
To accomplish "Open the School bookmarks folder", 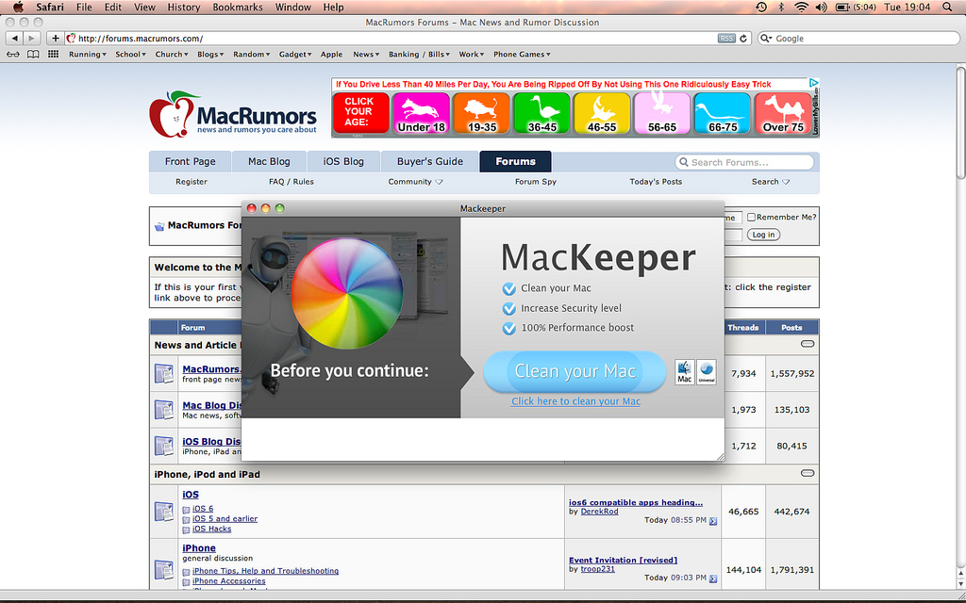I will (x=130, y=54).
